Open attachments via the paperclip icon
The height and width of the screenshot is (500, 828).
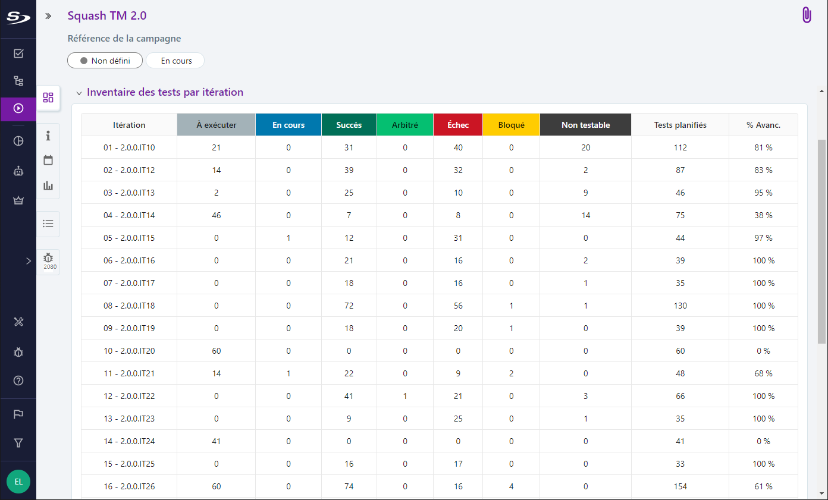807,15
